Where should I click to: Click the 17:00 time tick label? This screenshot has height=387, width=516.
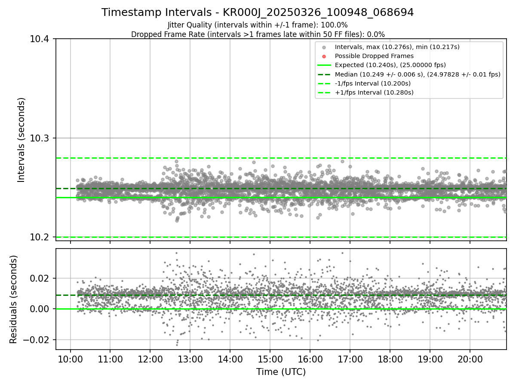350,359
